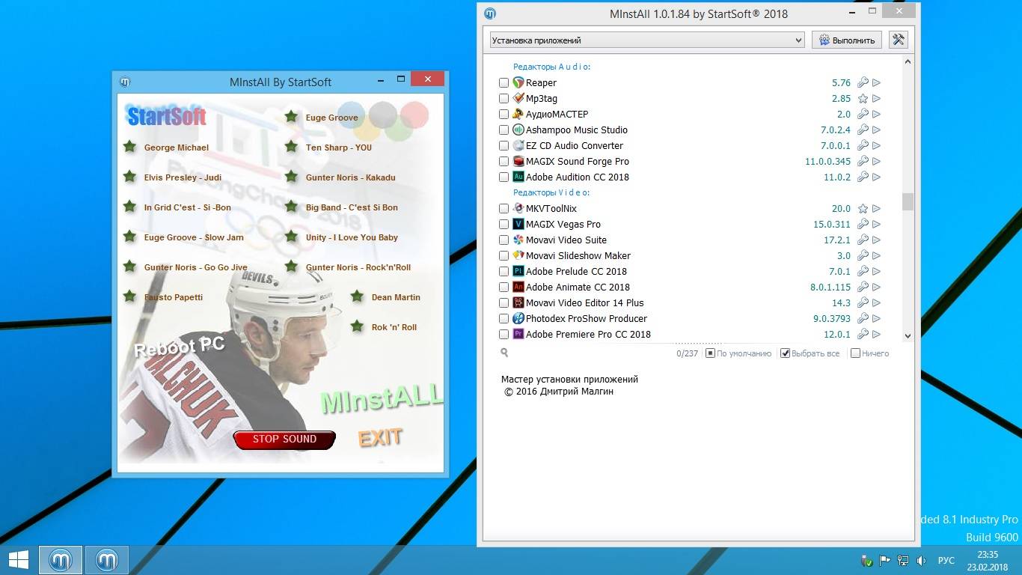This screenshot has width=1022, height=575.
Task: Open the Установка приложений dropdown
Action: click(x=646, y=40)
